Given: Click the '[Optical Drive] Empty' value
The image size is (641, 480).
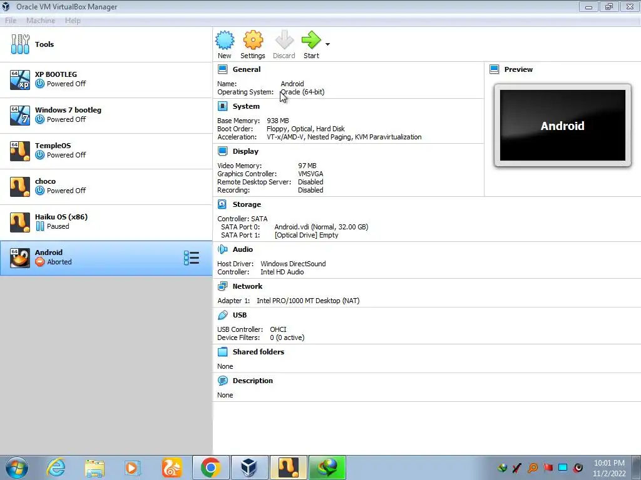Looking at the screenshot, I should 307,235.
